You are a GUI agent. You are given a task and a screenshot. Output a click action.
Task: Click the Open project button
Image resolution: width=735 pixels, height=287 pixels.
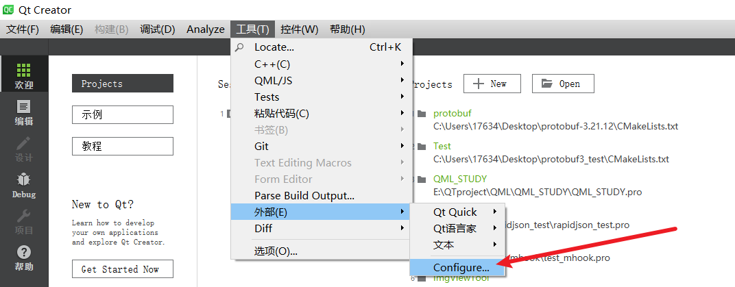[563, 84]
